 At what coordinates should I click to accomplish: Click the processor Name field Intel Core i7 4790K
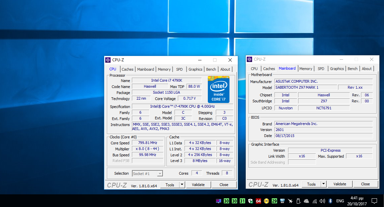click(x=167, y=80)
